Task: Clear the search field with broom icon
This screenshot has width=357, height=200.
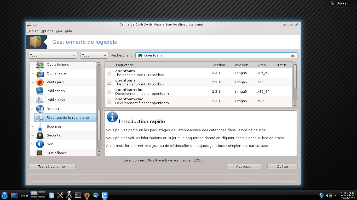Action: tap(293, 55)
